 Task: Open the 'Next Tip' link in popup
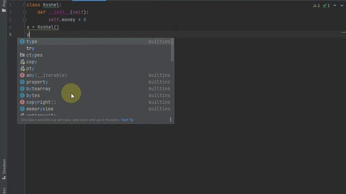click(128, 120)
